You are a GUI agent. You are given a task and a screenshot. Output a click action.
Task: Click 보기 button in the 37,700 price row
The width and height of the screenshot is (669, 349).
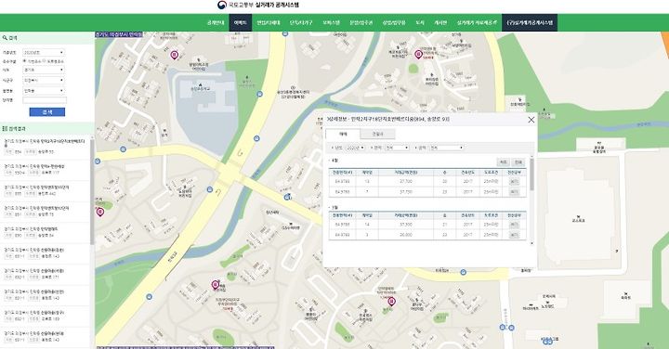[514, 182]
